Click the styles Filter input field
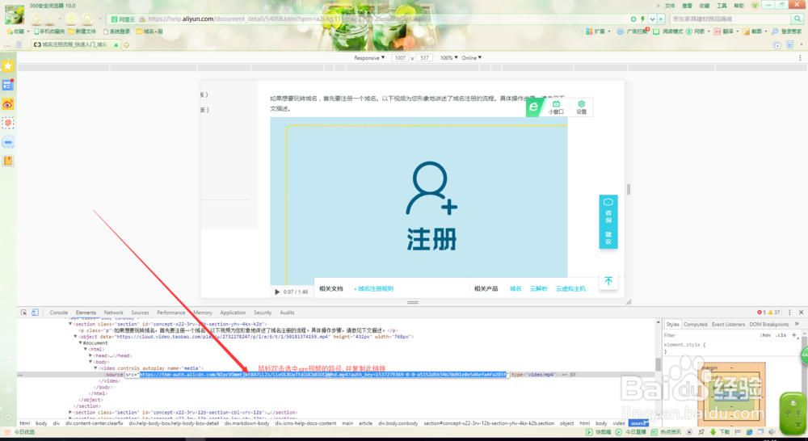Viewport: 808px width, 441px height. (x=709, y=335)
